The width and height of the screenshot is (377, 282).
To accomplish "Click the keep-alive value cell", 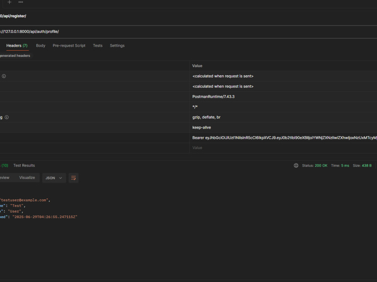I will [283, 127].
